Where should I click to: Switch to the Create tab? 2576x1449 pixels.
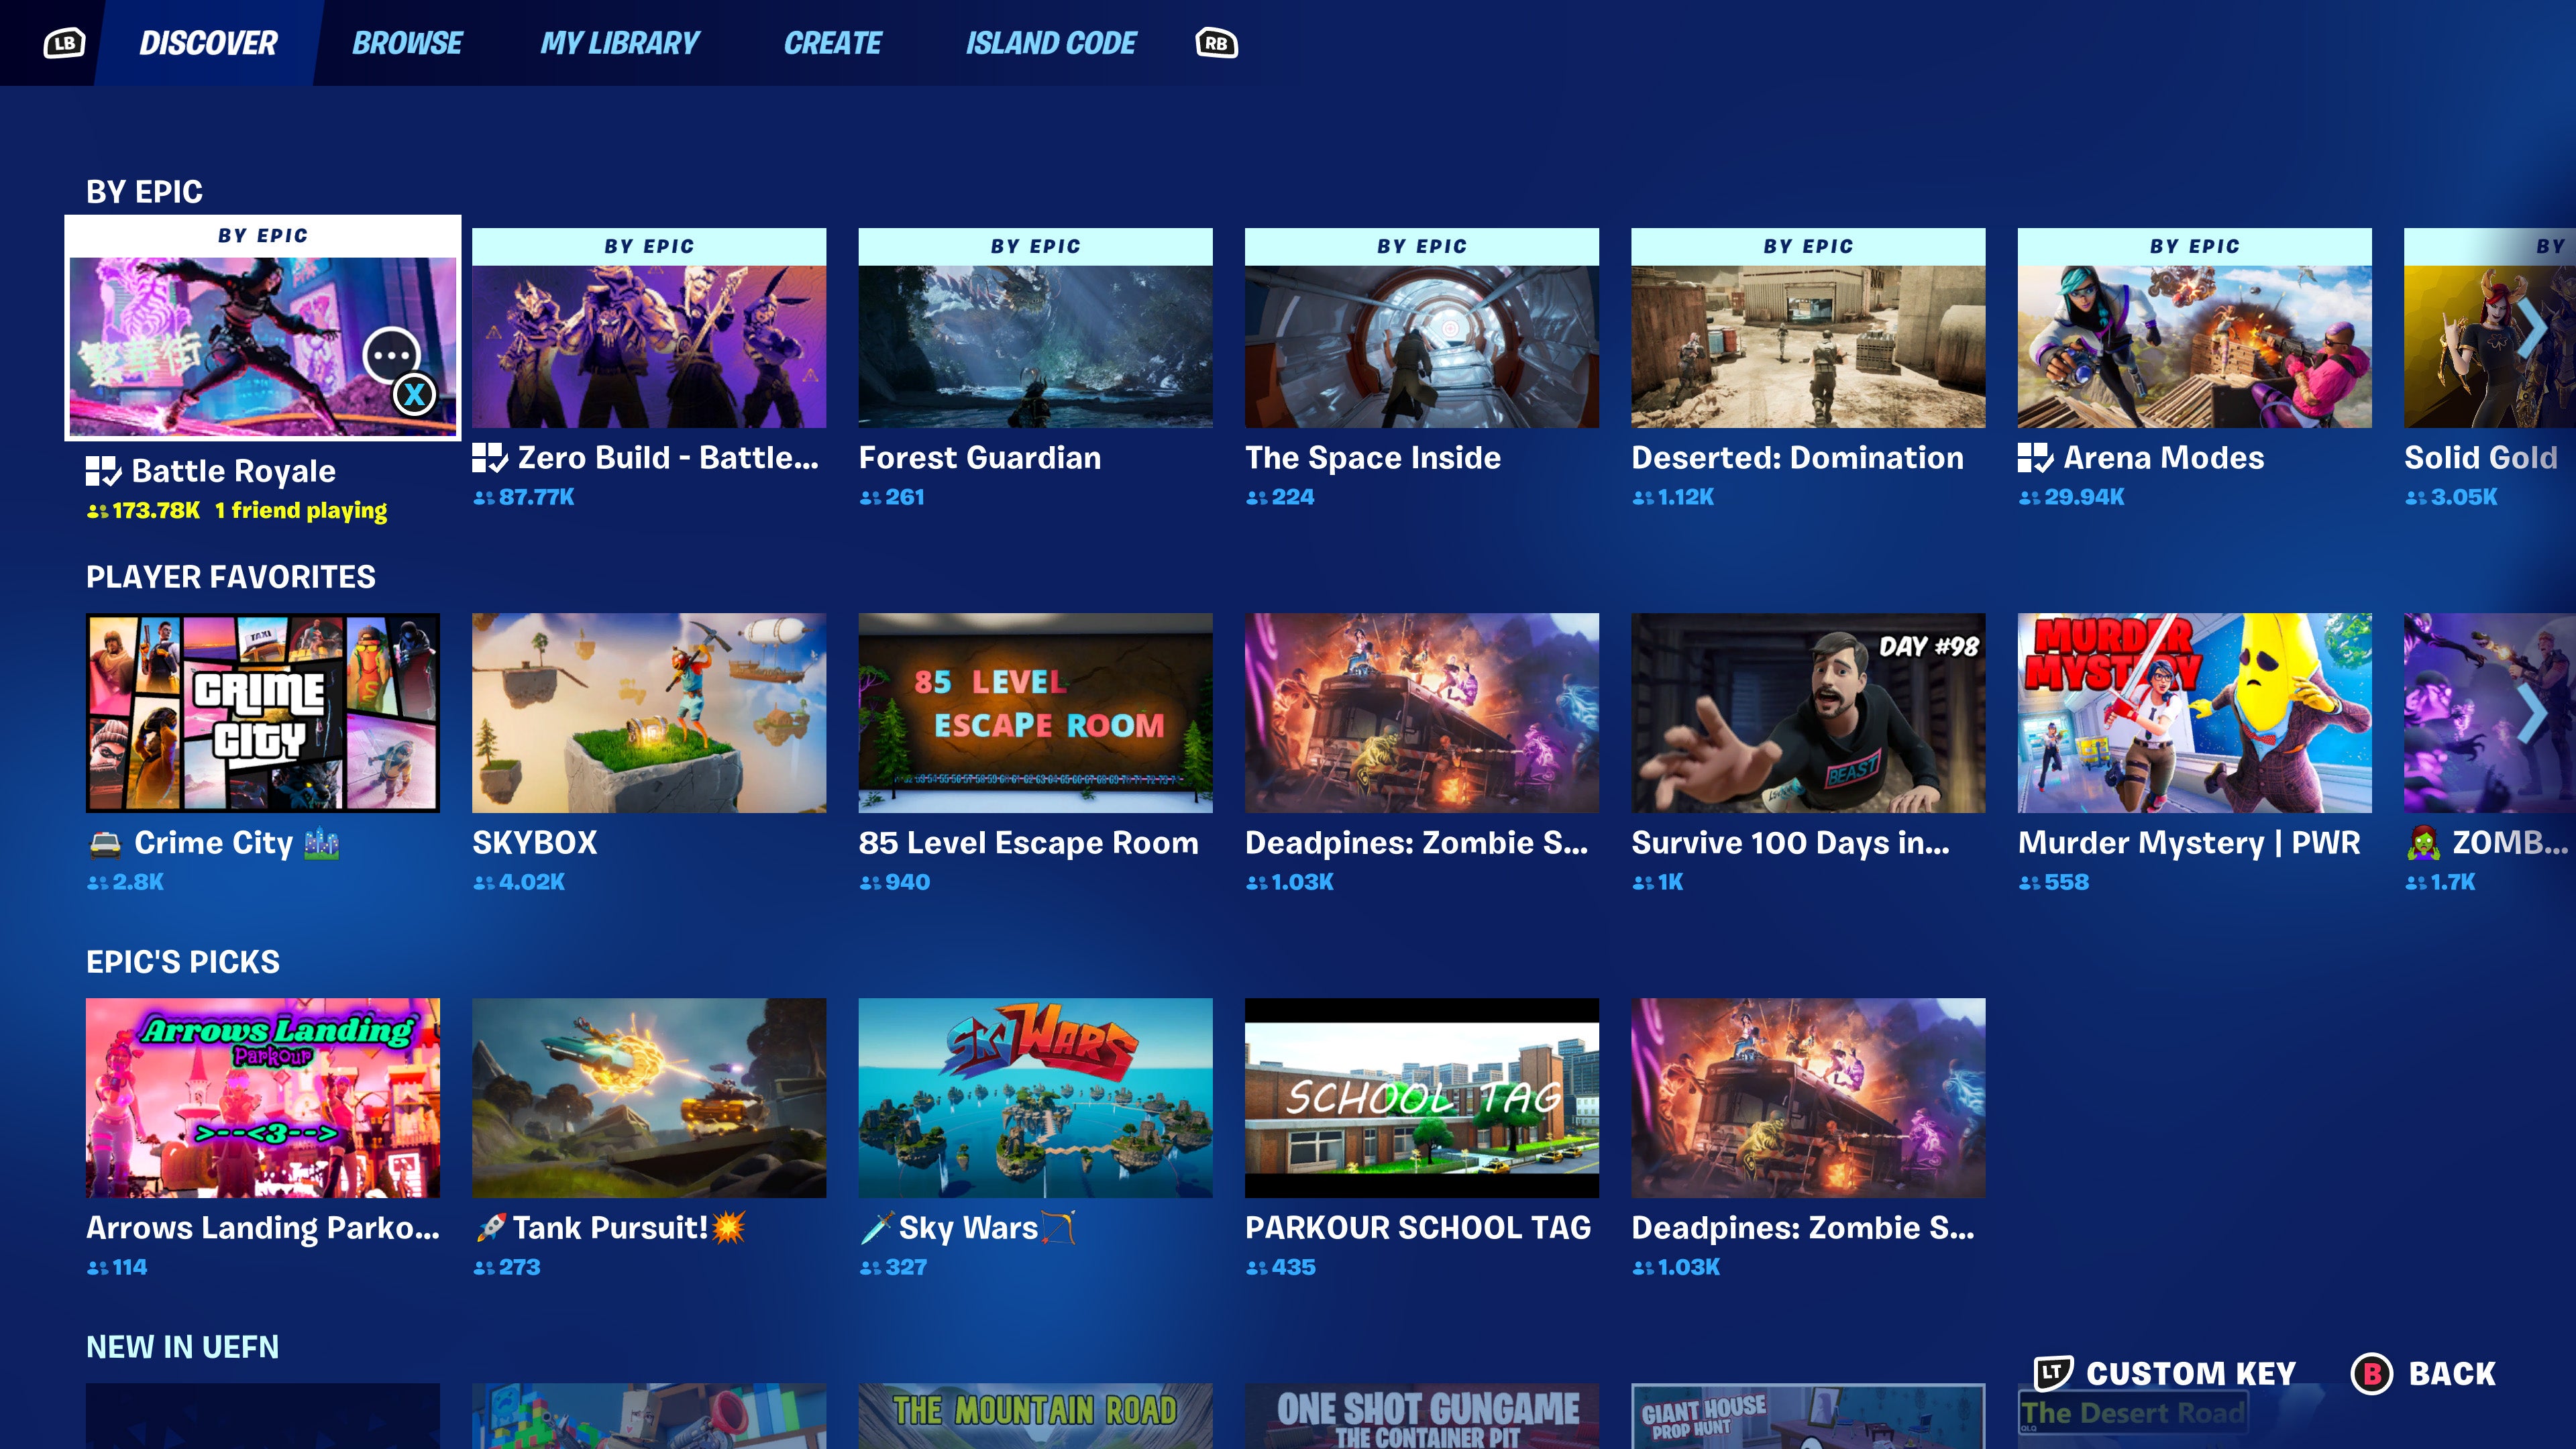(834, 42)
